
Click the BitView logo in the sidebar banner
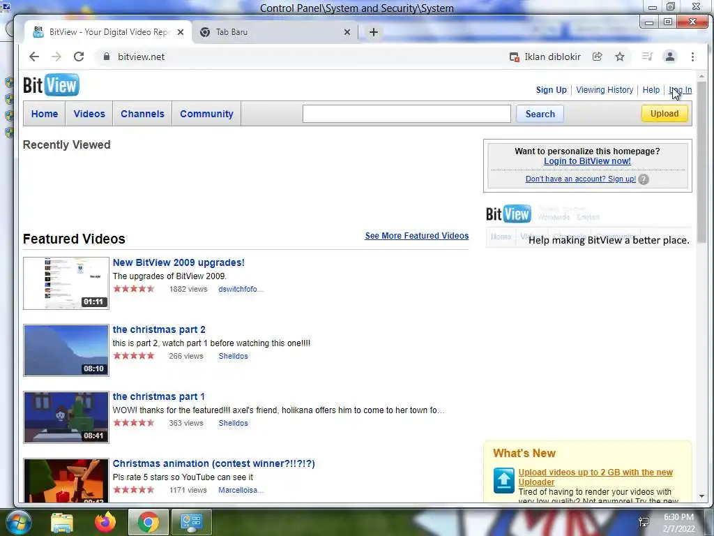[508, 214]
